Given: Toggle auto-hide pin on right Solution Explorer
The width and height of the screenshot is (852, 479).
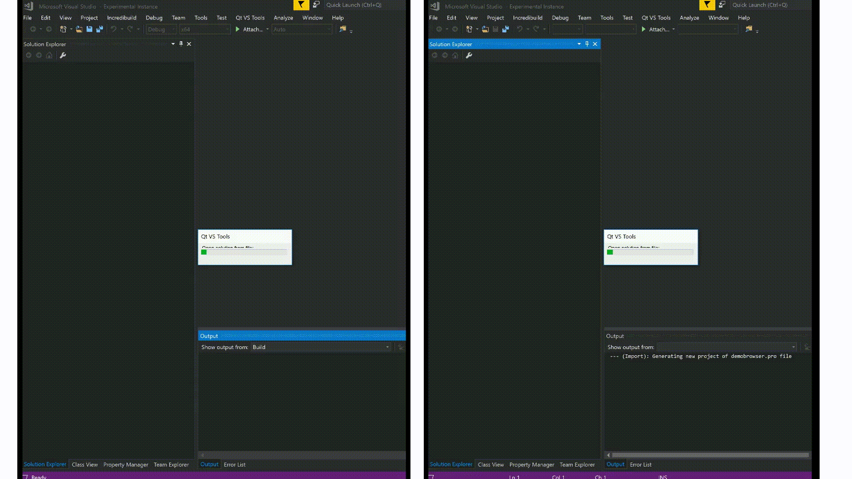Looking at the screenshot, I should (587, 44).
